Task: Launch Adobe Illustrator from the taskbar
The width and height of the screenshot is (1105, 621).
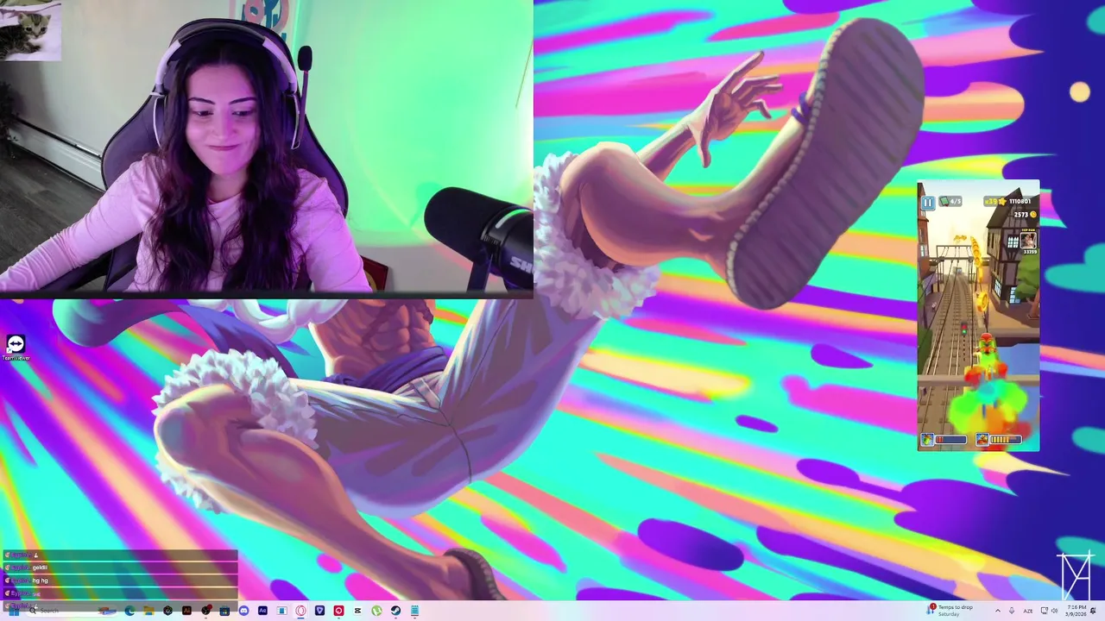Action: coord(186,611)
